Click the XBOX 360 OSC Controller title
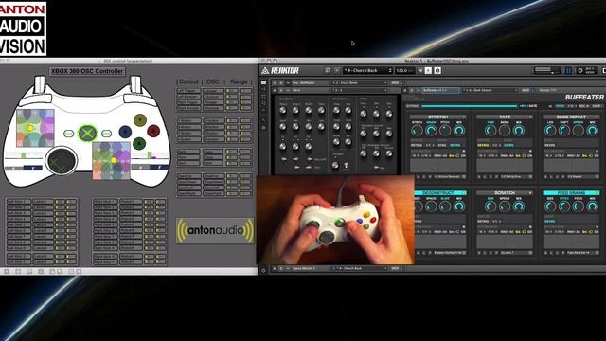This screenshot has width=606, height=341. (87, 71)
